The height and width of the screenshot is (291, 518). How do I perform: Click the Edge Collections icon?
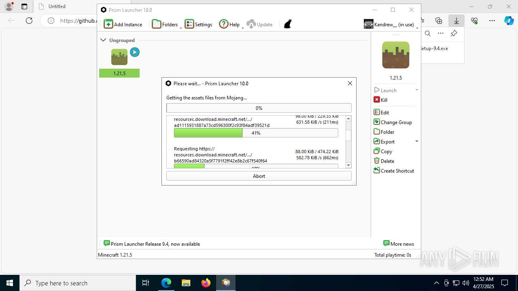coord(439,21)
